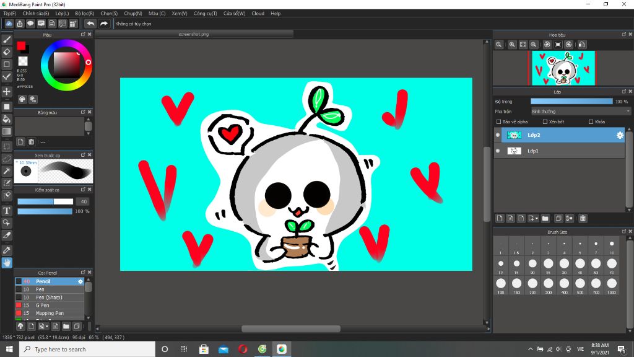The width and height of the screenshot is (634, 357).
Task: Open the Windows Start menu
Action: (x=9, y=349)
